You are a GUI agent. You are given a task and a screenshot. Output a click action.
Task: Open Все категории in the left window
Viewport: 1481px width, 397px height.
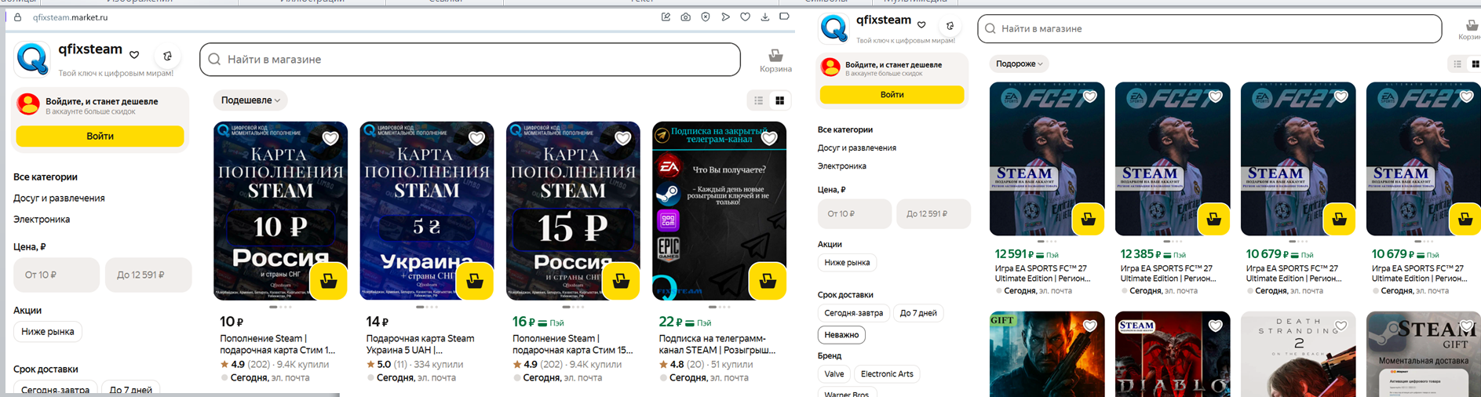[x=46, y=177]
